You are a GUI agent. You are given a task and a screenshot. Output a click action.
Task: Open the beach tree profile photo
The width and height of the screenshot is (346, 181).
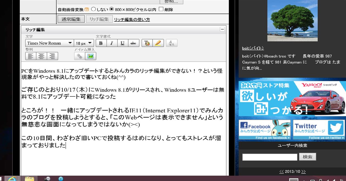pos(292,21)
